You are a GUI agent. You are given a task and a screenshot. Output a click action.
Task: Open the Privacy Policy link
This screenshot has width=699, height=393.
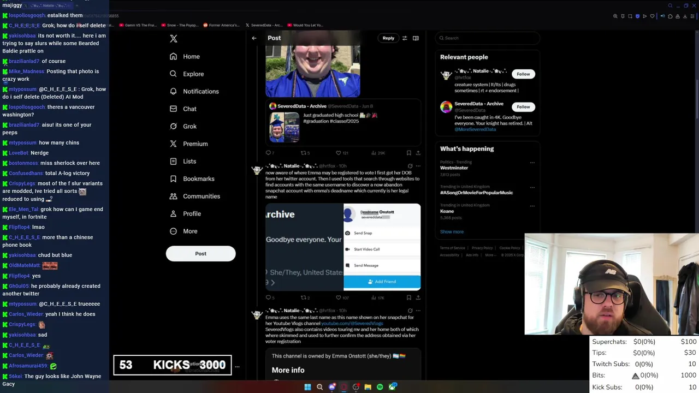pos(482,248)
